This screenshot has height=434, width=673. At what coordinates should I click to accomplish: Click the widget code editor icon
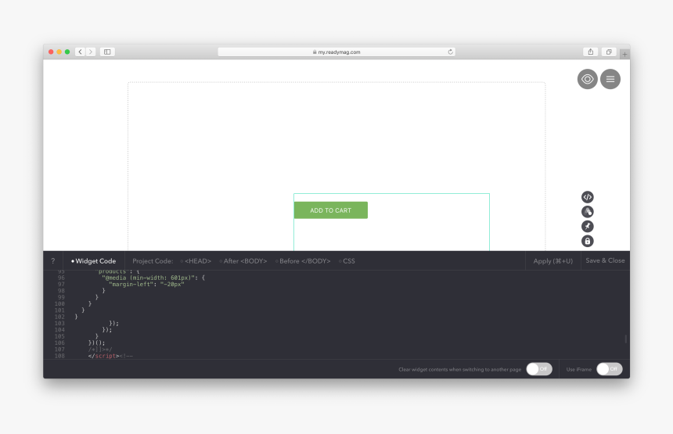click(587, 197)
